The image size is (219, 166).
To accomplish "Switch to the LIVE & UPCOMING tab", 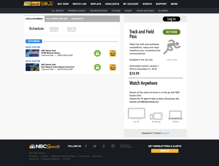I will pos(34,19).
